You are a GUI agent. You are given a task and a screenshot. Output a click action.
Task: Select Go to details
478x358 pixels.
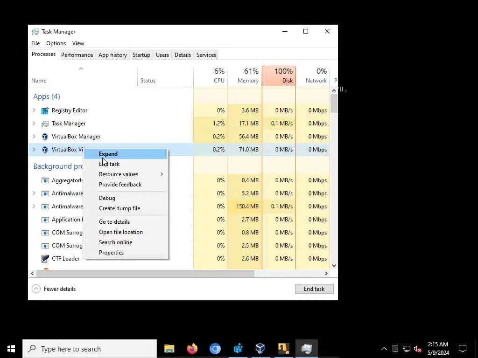[x=126, y=222]
